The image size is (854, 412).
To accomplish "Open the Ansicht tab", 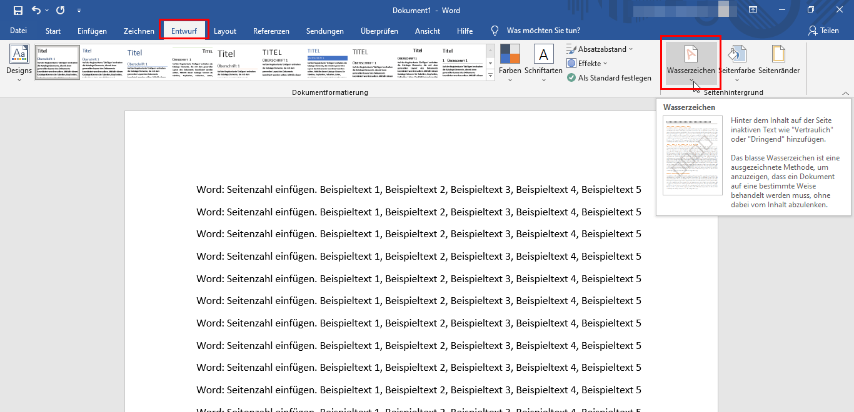I will click(428, 31).
